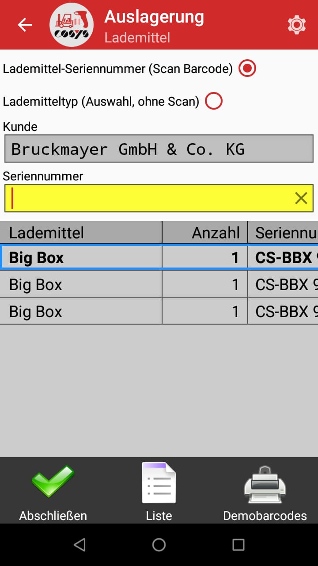Clear the Seriennummer field with the X icon
Image resolution: width=318 pixels, height=566 pixels.
click(301, 198)
